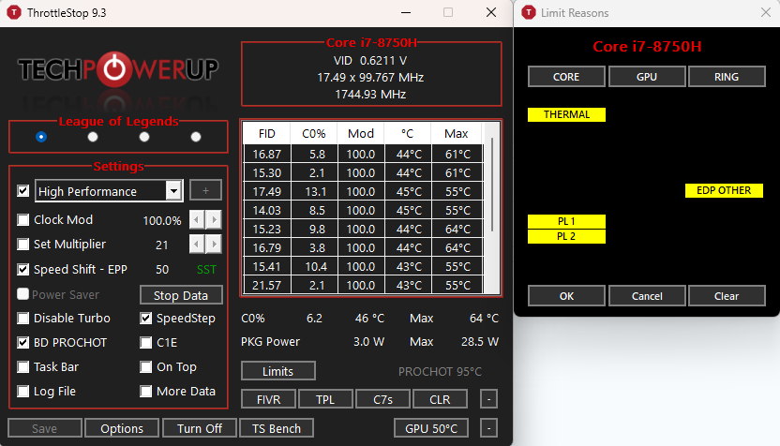Increase the Clock Mod value arrow
The height and width of the screenshot is (446, 780).
pyautogui.click(x=215, y=220)
